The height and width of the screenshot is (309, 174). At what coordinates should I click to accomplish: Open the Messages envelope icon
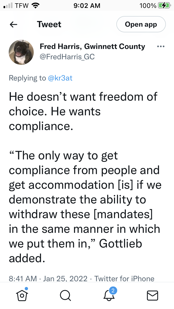[153, 295]
